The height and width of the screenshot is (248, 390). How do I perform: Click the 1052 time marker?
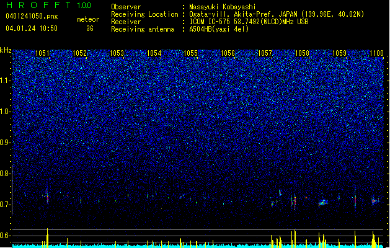coord(79,53)
